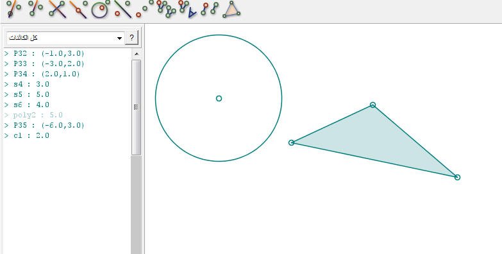Select the c1 : 2.0 circle entry

point(27,135)
